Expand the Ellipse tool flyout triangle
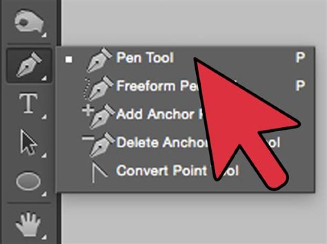The width and height of the screenshot is (327, 244). (x=44, y=194)
